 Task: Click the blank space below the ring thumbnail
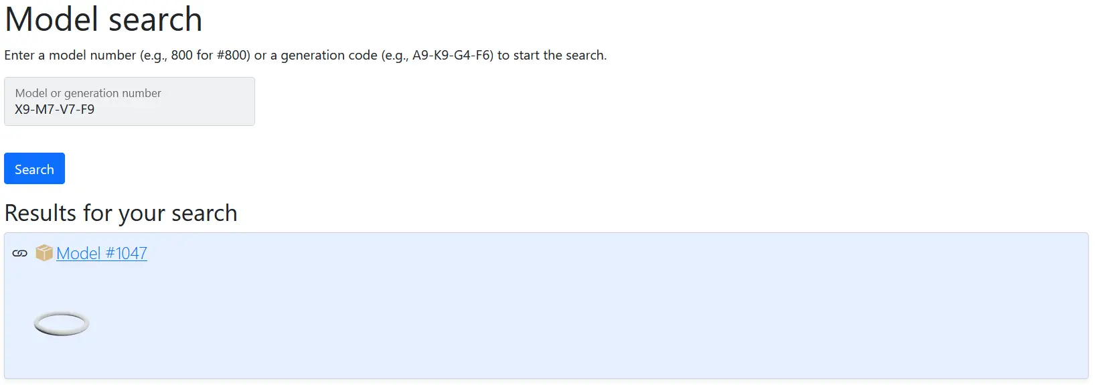coord(62,358)
